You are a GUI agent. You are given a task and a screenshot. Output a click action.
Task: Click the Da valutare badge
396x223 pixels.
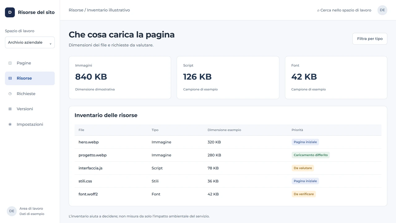click(303, 168)
